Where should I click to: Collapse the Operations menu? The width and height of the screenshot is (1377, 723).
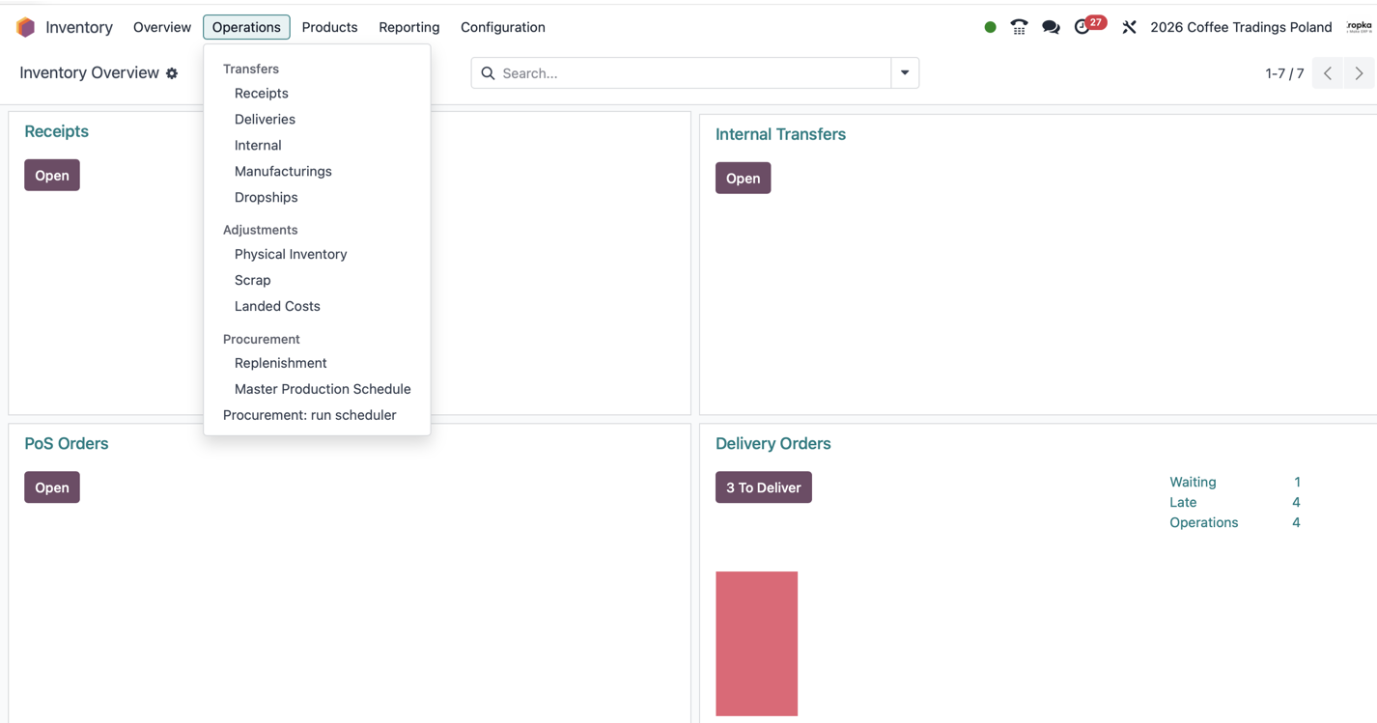246,27
